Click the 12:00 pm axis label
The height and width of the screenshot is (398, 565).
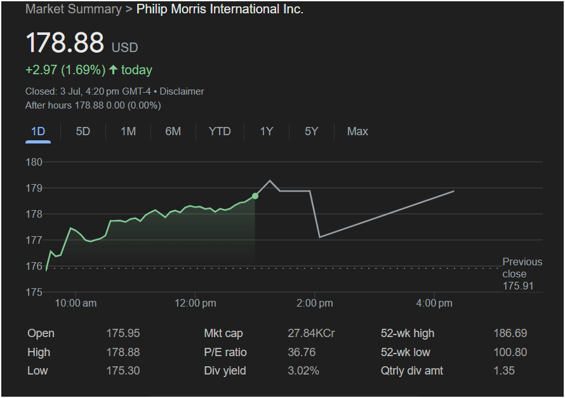tap(196, 303)
